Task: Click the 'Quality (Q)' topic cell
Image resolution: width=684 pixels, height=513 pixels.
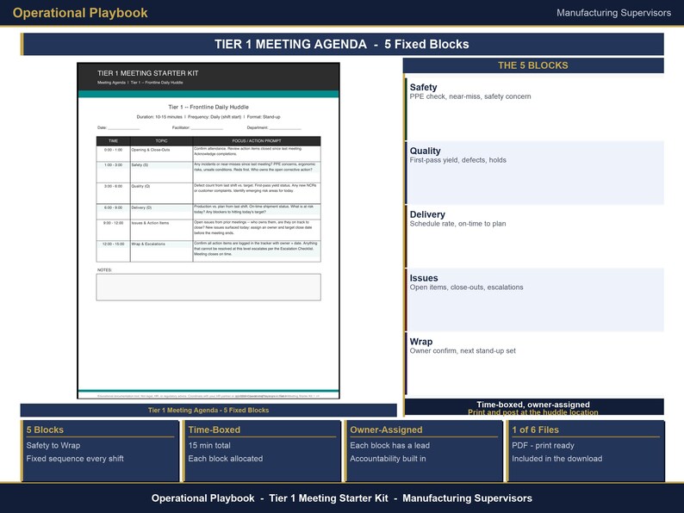Action: (161, 193)
